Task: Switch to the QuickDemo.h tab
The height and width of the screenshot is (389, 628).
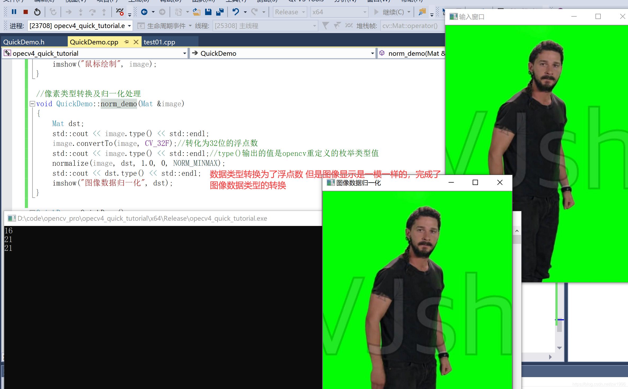Action: click(x=24, y=42)
